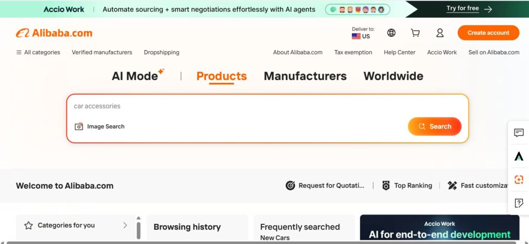This screenshot has width=529, height=244.
Task: Open the Accio Work AI development banner
Action: [x=440, y=228]
